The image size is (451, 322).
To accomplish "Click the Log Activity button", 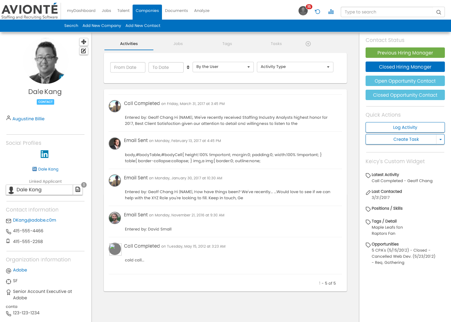I will (405, 128).
